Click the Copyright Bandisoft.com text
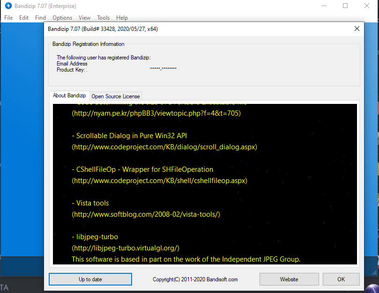Image resolution: width=379 pixels, height=293 pixels. tap(195, 279)
